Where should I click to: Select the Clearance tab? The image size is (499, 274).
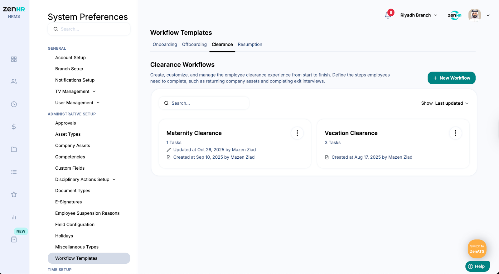point(222,44)
